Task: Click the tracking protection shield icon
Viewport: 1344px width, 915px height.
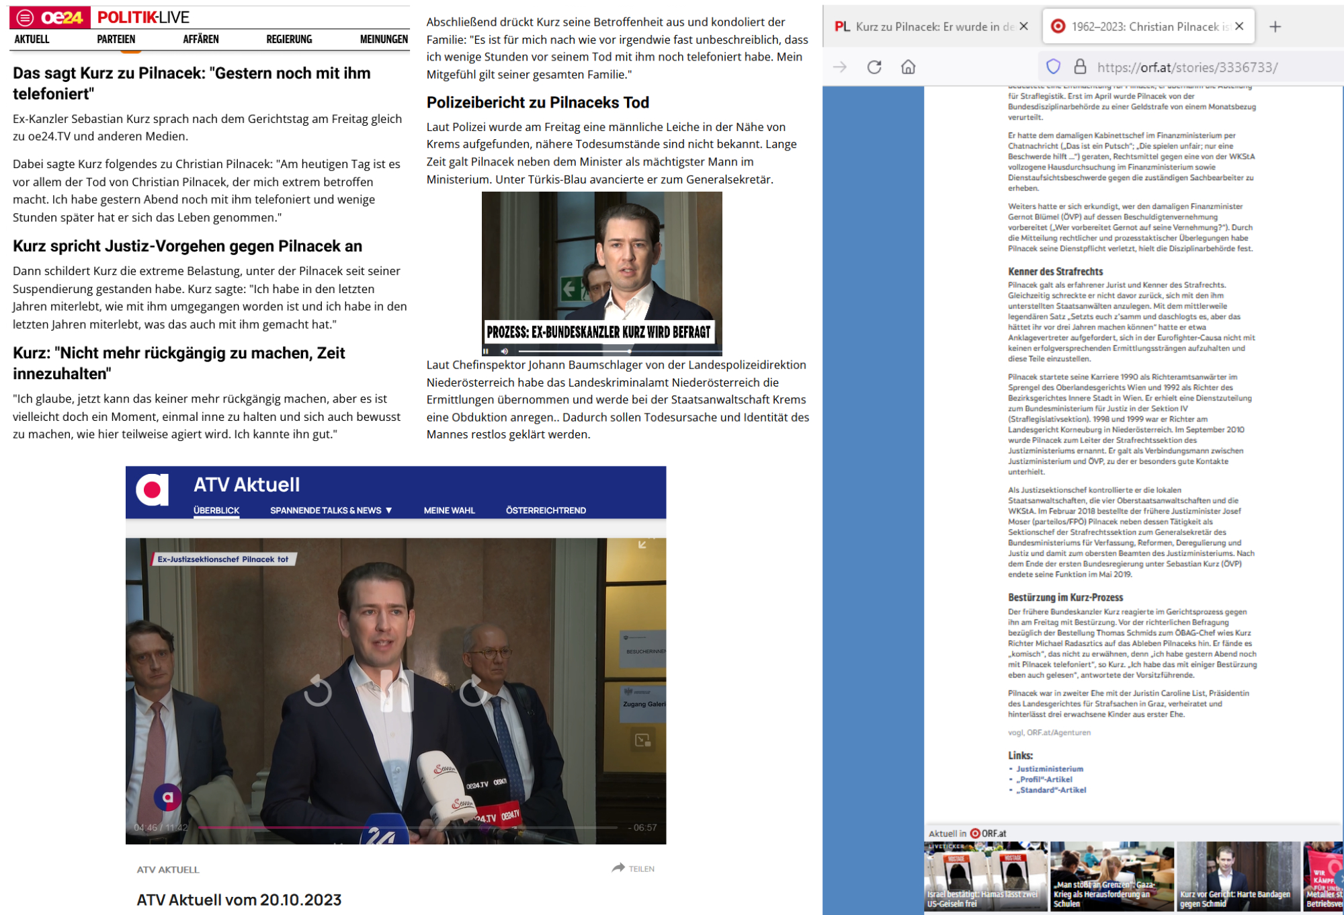Action: click(1053, 67)
